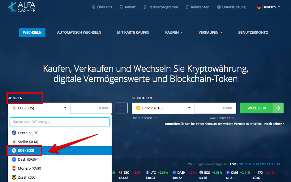Click the OMG ticker coin icon
Image resolution: width=291 pixels, height=182 pixels.
228,172
